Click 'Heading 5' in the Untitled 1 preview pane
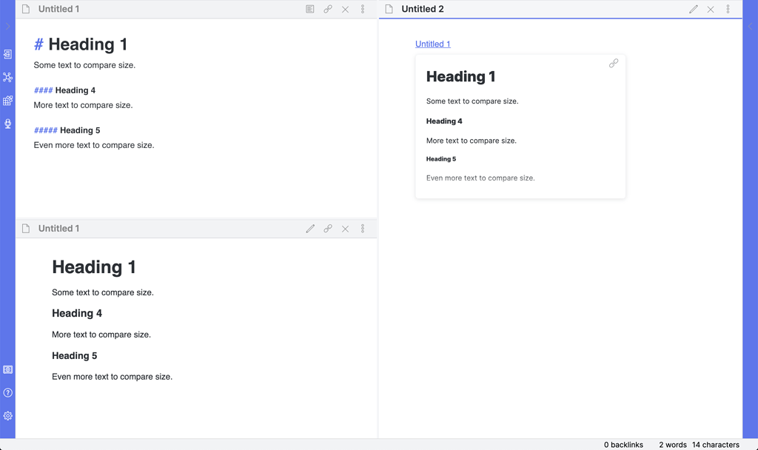This screenshot has width=758, height=450. [75, 356]
